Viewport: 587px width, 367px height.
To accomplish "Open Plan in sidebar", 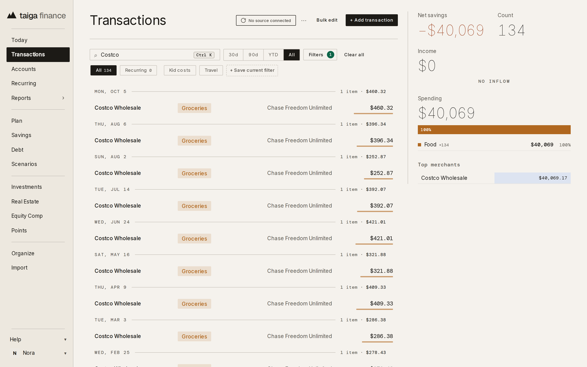I will 38,121.
